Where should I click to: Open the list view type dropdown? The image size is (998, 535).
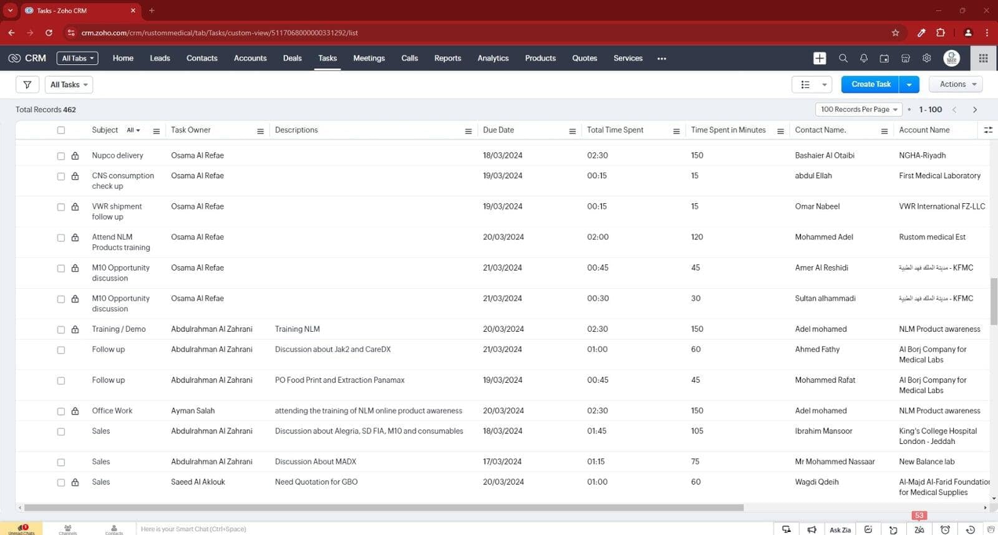tap(811, 84)
